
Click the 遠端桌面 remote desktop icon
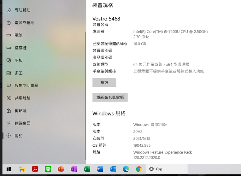[9, 123]
